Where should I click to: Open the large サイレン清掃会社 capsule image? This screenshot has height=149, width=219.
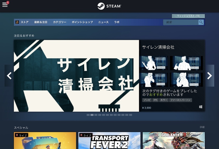click(x=76, y=76)
